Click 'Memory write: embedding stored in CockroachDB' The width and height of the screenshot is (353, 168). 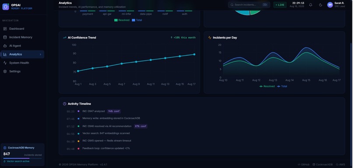click(111, 118)
